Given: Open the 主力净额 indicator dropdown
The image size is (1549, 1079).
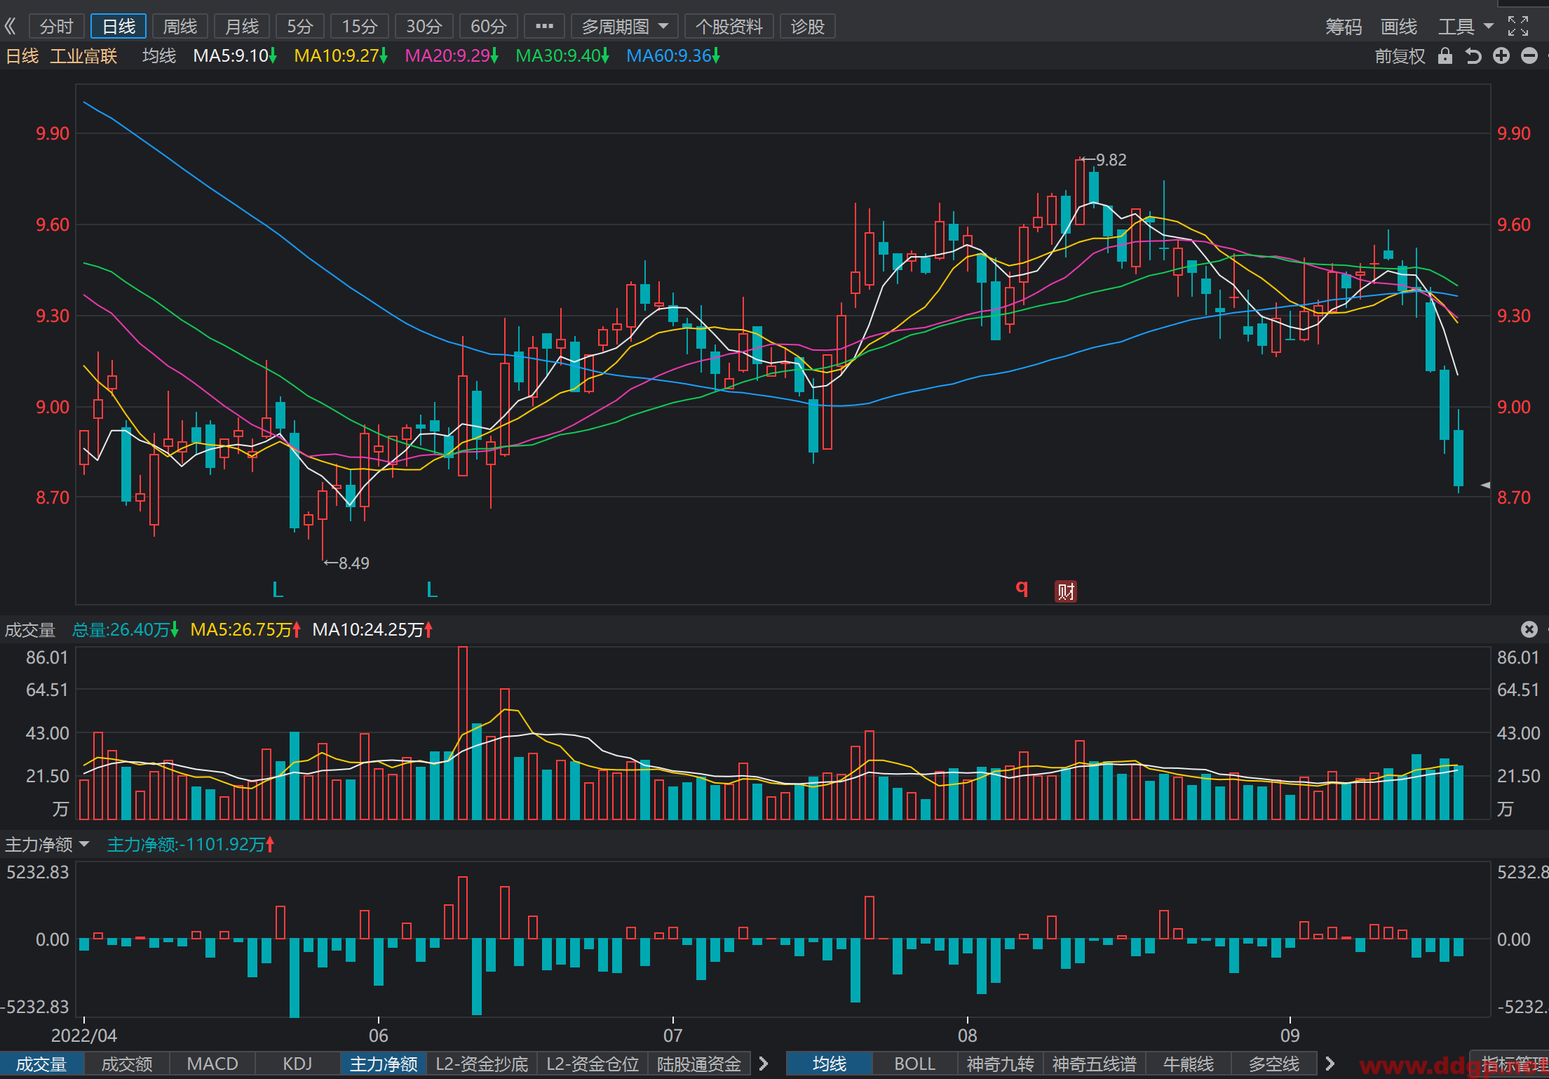Looking at the screenshot, I should [x=47, y=844].
